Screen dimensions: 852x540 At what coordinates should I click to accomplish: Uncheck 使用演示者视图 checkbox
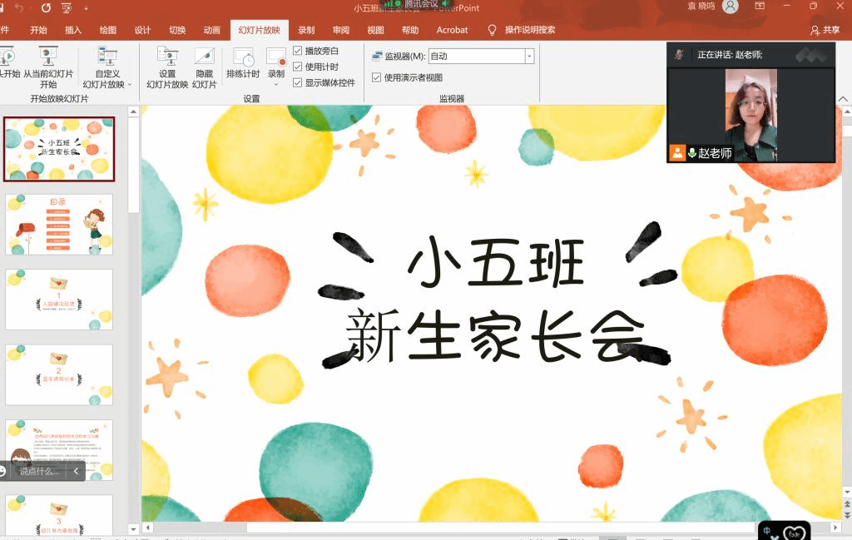coord(376,77)
